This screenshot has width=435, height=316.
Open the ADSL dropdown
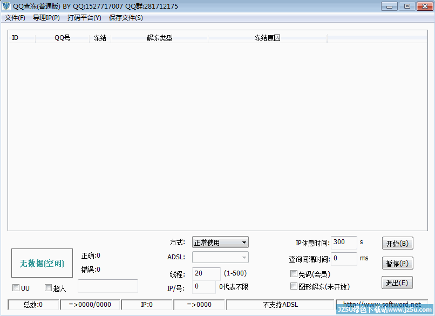coord(220,258)
